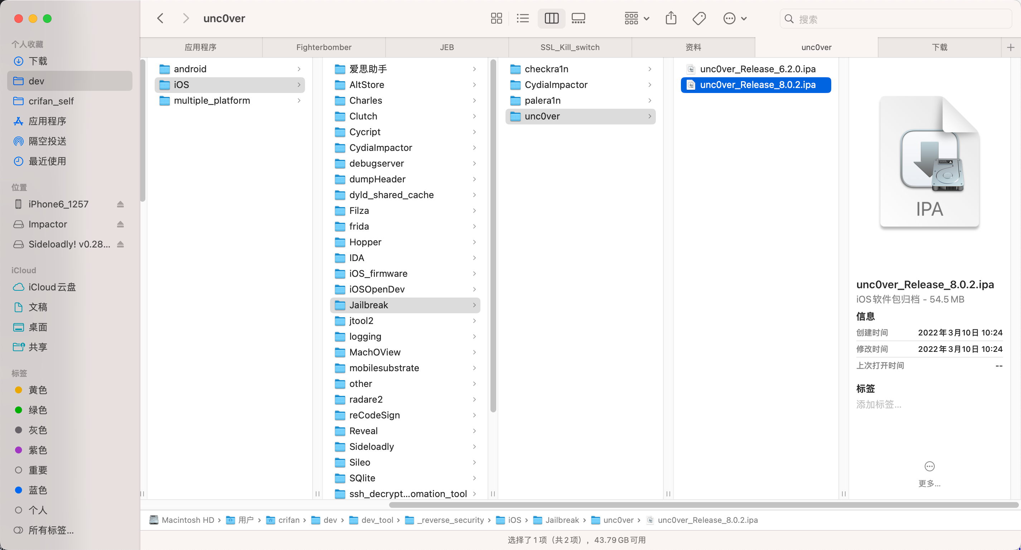Switch to gallery view
This screenshot has width=1021, height=550.
click(x=578, y=18)
